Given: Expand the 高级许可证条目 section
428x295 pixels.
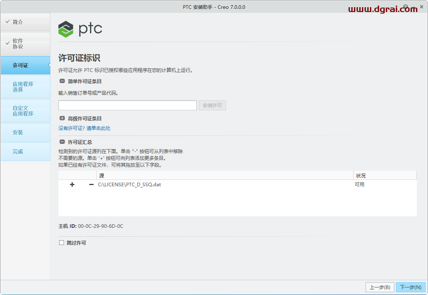Looking at the screenshot, I should (x=62, y=118).
